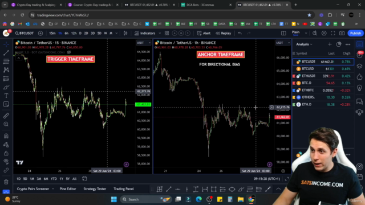Open watchlist more options menu
365x205 pixels.
[x=348, y=44]
